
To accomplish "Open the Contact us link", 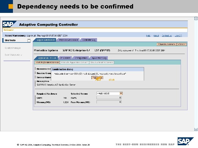I will click(x=167, y=36).
